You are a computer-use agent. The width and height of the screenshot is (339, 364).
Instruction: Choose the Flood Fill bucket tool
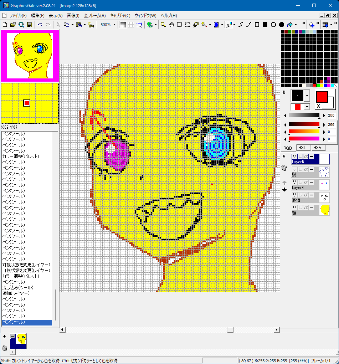coord(289,25)
